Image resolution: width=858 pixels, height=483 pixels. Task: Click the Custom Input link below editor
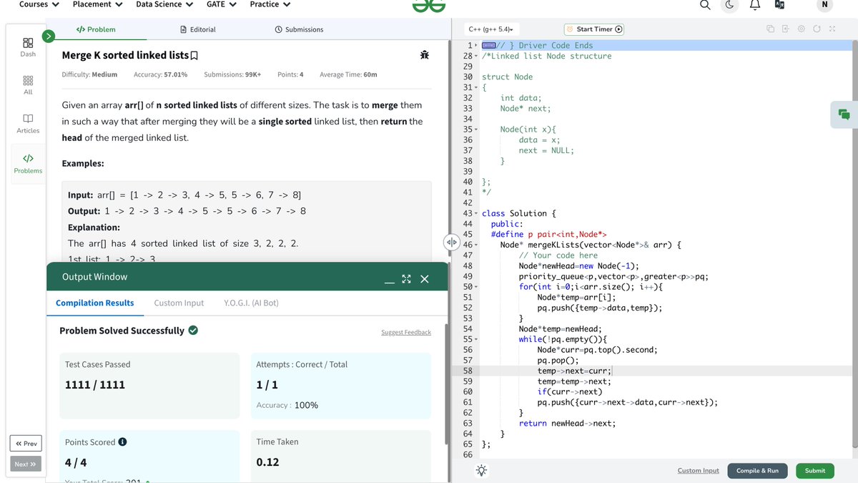tap(699, 470)
